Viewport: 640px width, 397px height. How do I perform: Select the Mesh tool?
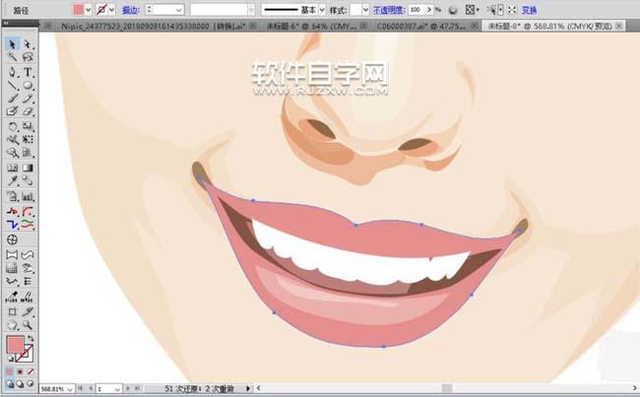tap(12, 167)
